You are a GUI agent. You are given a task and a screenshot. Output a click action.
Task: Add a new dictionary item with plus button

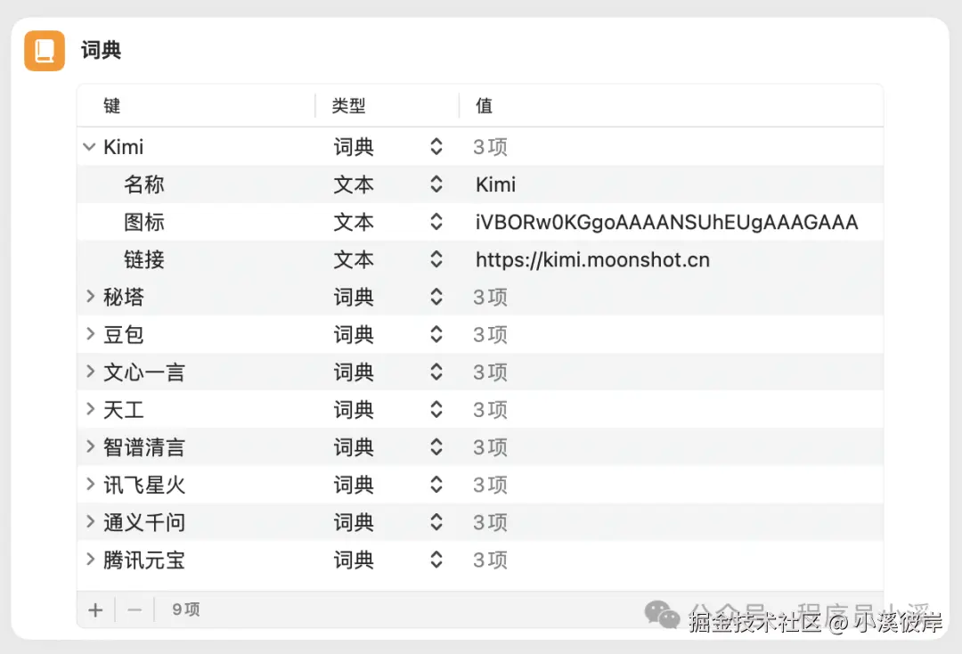pyautogui.click(x=95, y=609)
